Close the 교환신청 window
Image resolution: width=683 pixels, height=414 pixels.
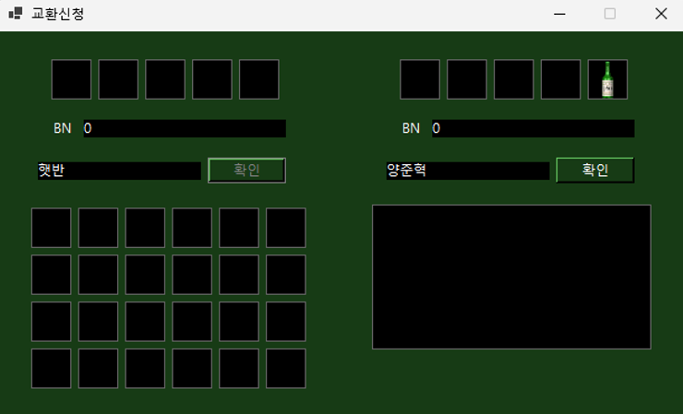point(660,14)
